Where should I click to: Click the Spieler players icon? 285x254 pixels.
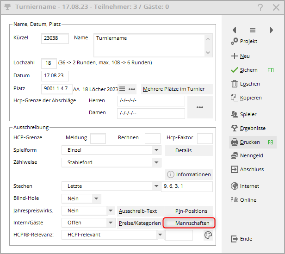234,114
